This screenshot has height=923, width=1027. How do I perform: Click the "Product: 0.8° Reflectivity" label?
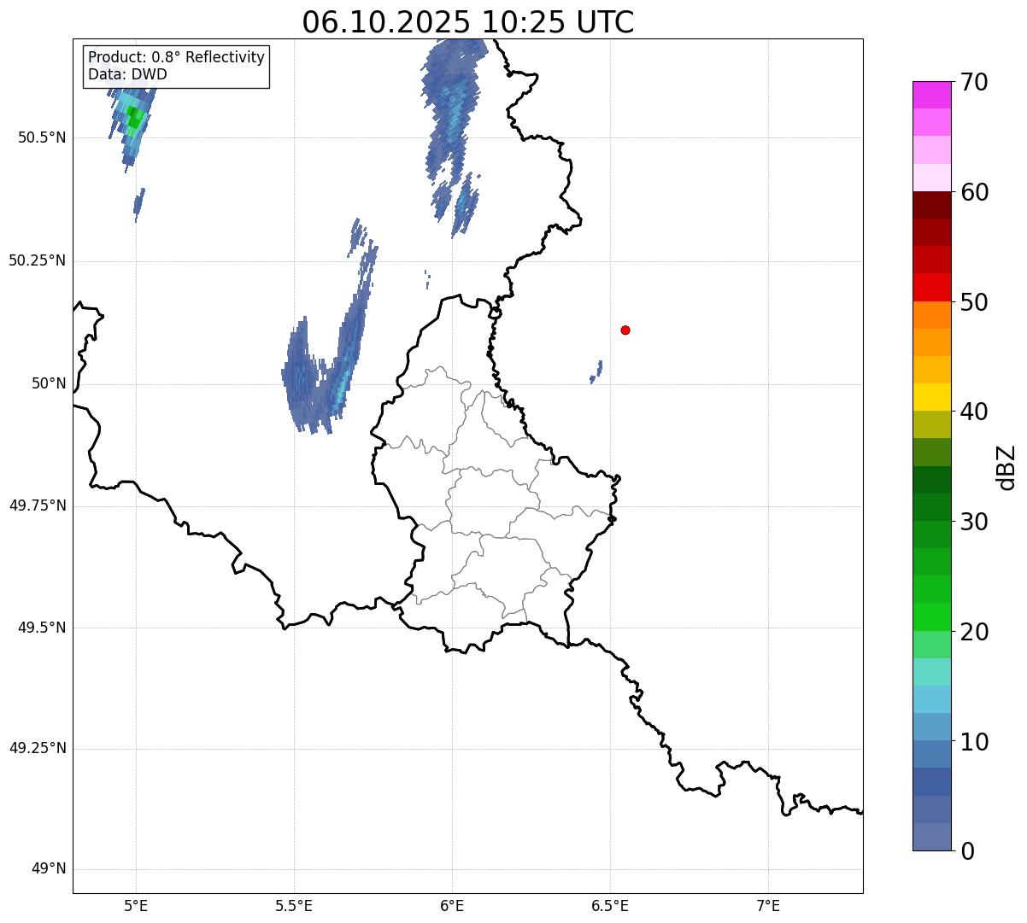tap(177, 57)
